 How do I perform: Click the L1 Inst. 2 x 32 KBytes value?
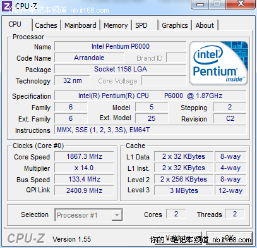click(x=184, y=168)
